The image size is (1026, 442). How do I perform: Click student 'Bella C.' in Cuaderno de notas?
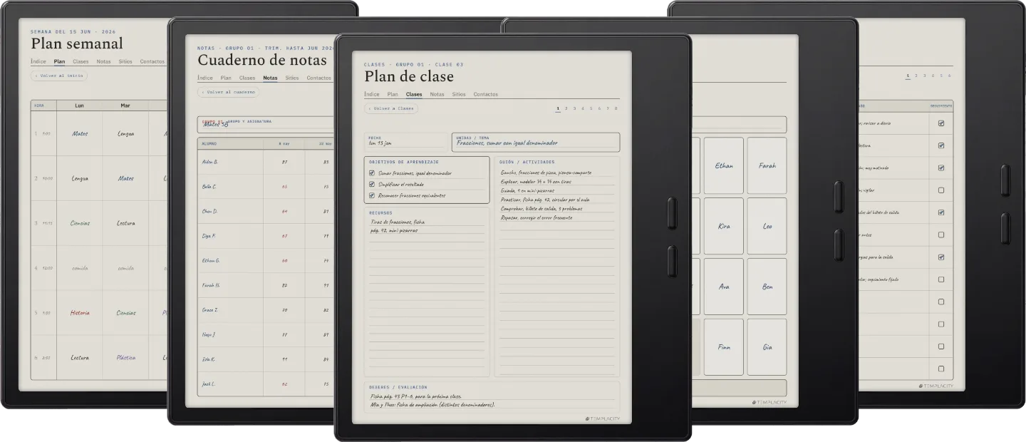[x=209, y=187]
